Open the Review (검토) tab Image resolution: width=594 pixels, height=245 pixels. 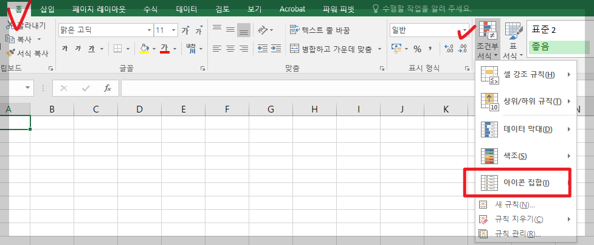[222, 9]
